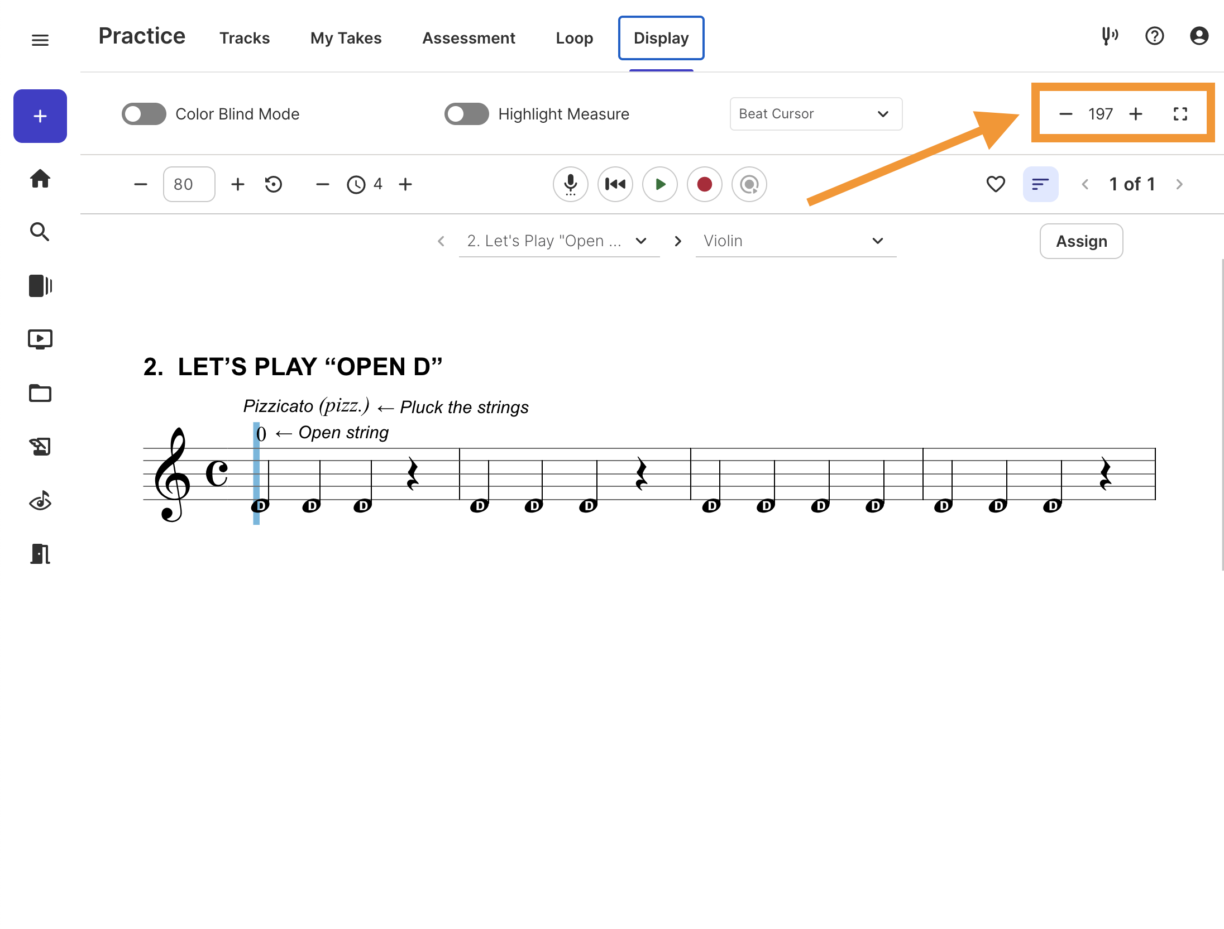This screenshot has height=929, width=1224.
Task: Open the search icon in sidebar
Action: tap(40, 232)
